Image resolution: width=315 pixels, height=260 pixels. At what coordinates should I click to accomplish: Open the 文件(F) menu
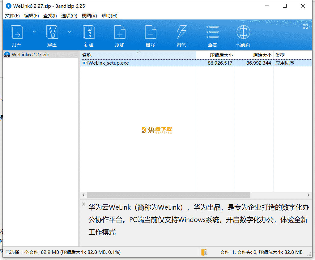pos(12,16)
